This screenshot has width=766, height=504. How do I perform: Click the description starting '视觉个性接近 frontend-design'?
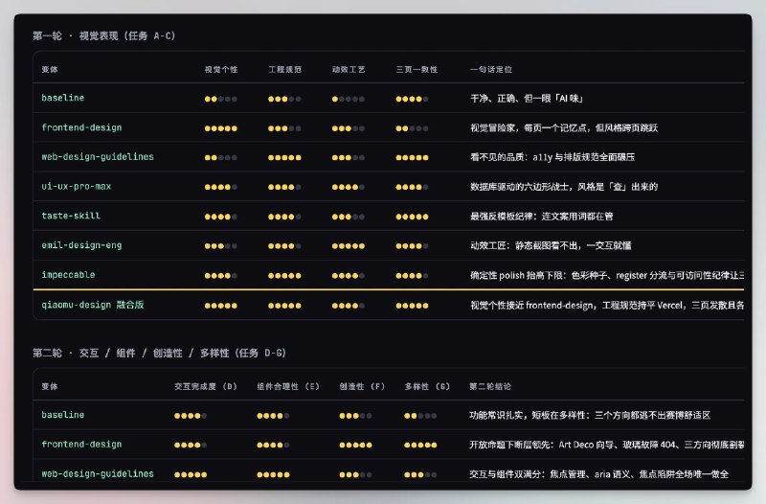(x=607, y=306)
